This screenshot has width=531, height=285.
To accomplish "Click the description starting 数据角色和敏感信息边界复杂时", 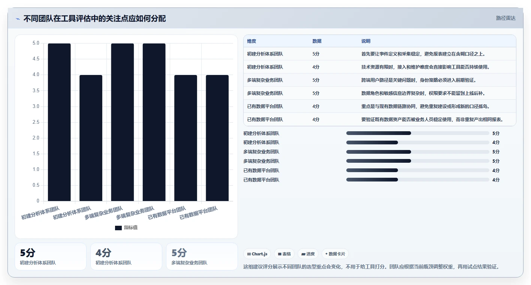I will [x=423, y=93].
